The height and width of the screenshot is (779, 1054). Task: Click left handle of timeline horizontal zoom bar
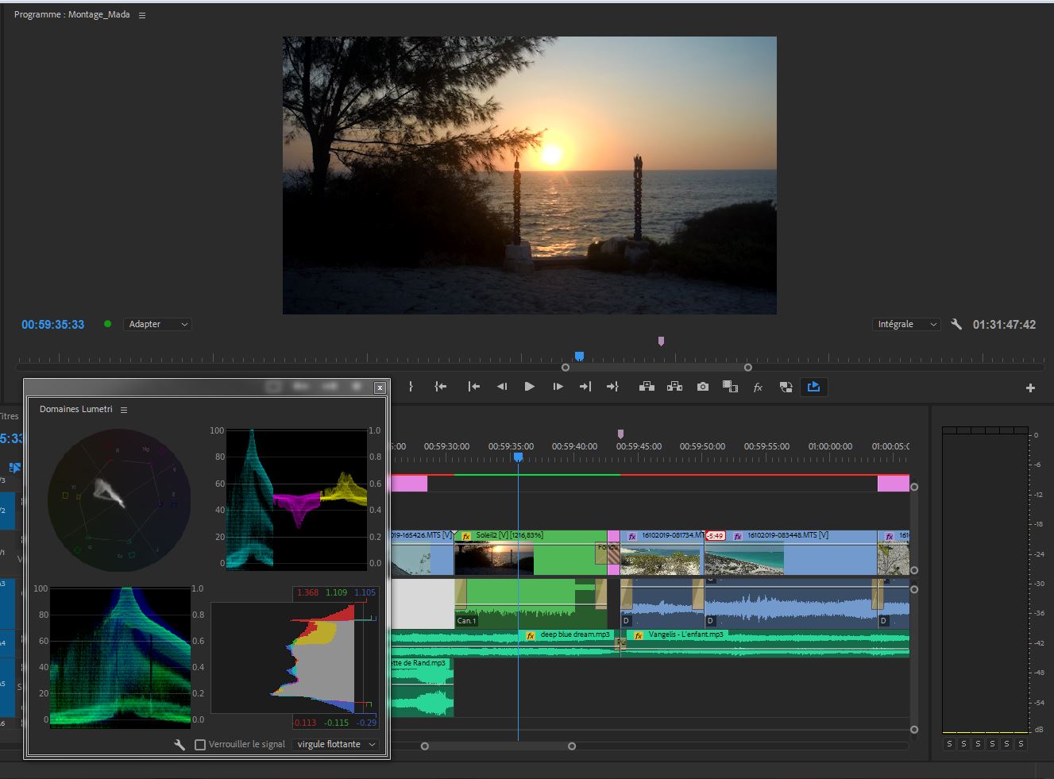point(425,746)
